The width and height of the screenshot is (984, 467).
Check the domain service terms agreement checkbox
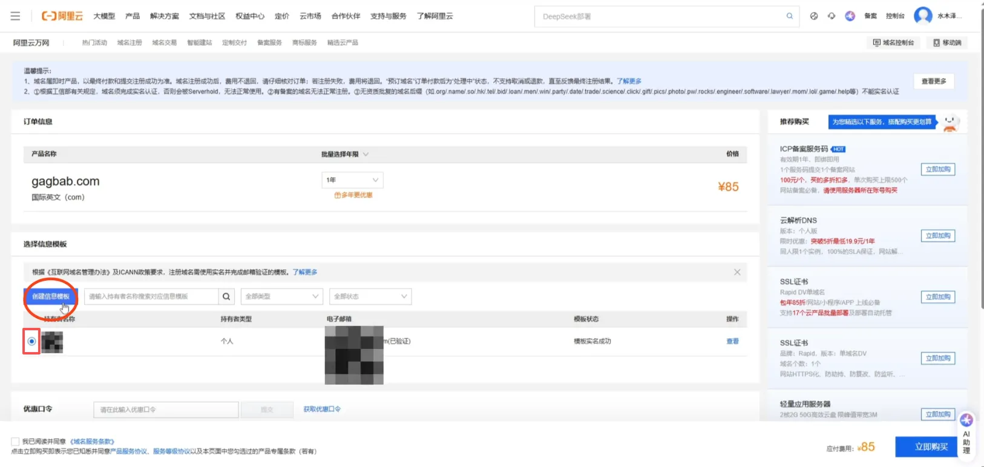click(15, 442)
